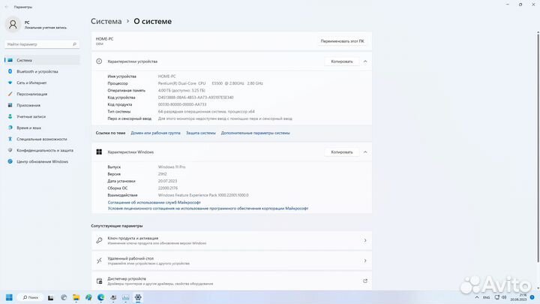The width and height of the screenshot is (540, 304).
Task: Click the taskbar Поиск search box
Action: pyautogui.click(x=31, y=297)
